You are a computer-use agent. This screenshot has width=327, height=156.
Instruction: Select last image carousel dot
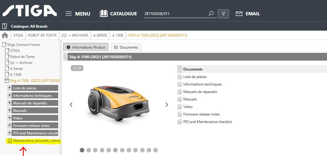(156, 150)
